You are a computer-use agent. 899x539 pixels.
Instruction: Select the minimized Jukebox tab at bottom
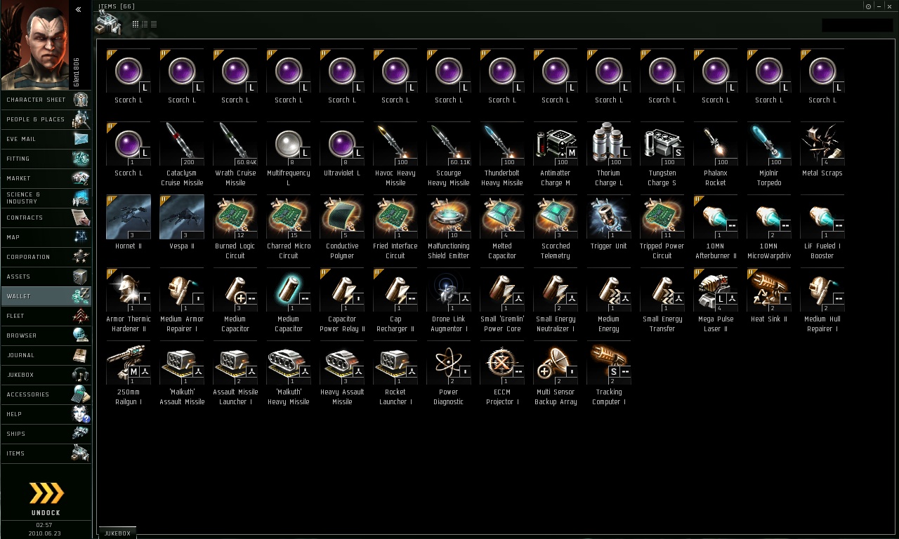pos(117,533)
